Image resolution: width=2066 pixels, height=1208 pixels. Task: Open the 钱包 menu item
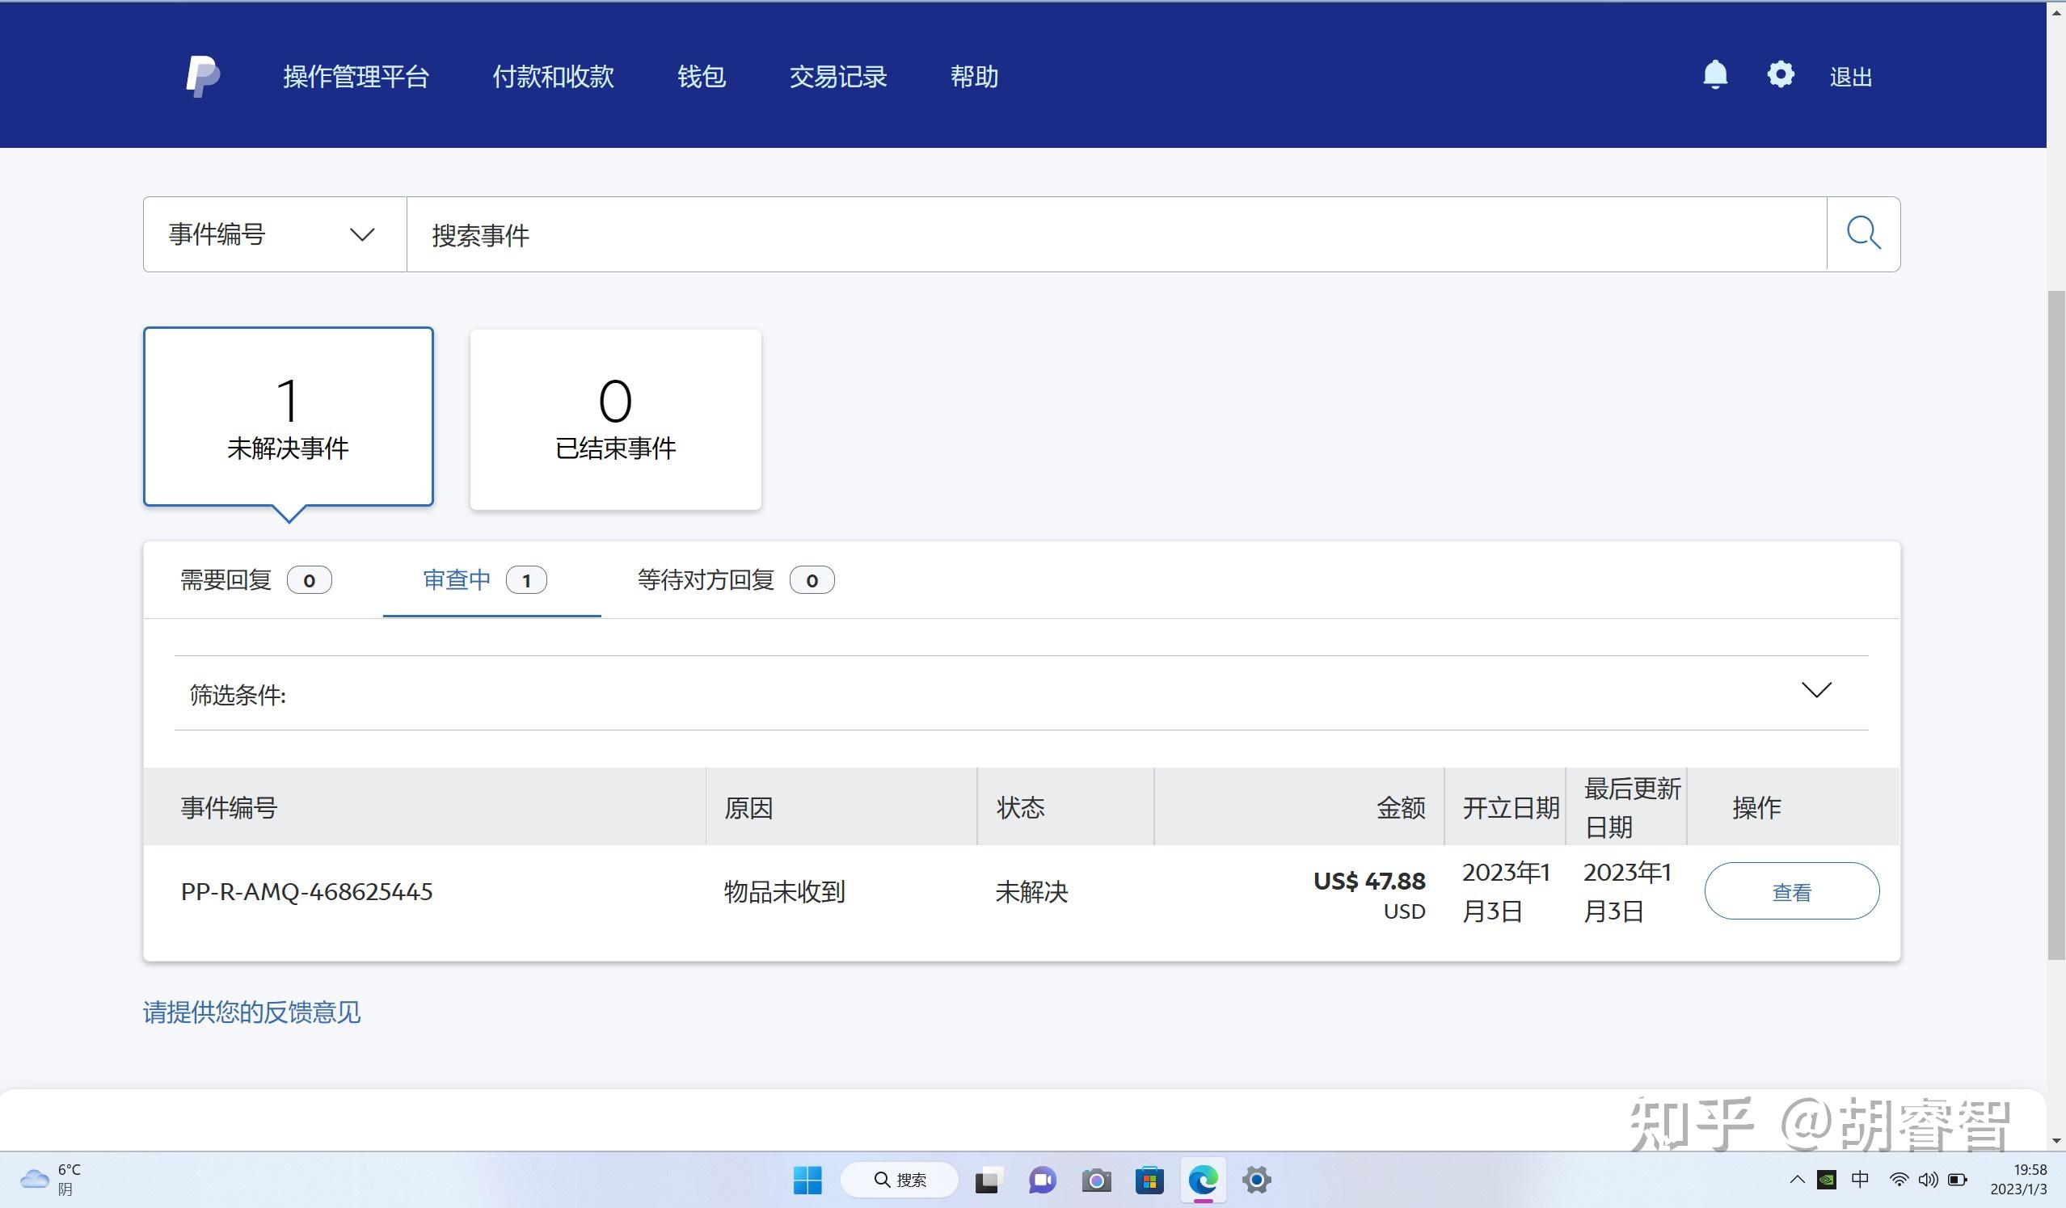(701, 77)
